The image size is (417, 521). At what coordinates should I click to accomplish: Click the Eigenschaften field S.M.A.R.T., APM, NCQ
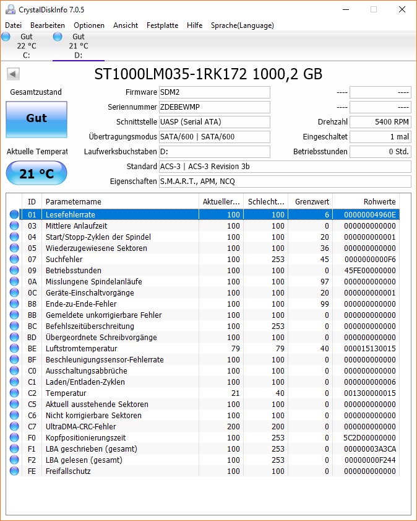coord(285,181)
